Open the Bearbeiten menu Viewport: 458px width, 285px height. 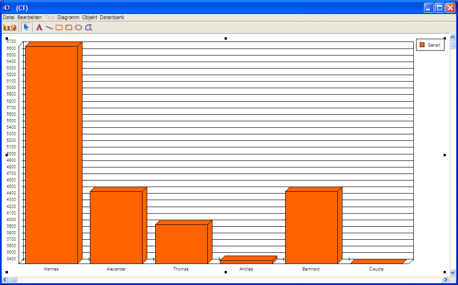[29, 17]
